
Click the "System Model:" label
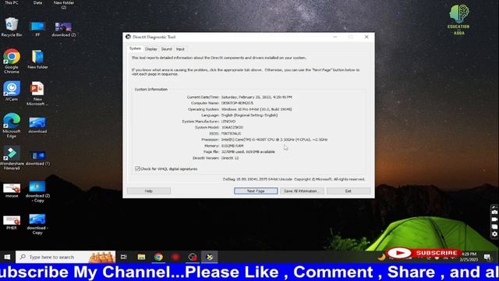click(x=207, y=127)
